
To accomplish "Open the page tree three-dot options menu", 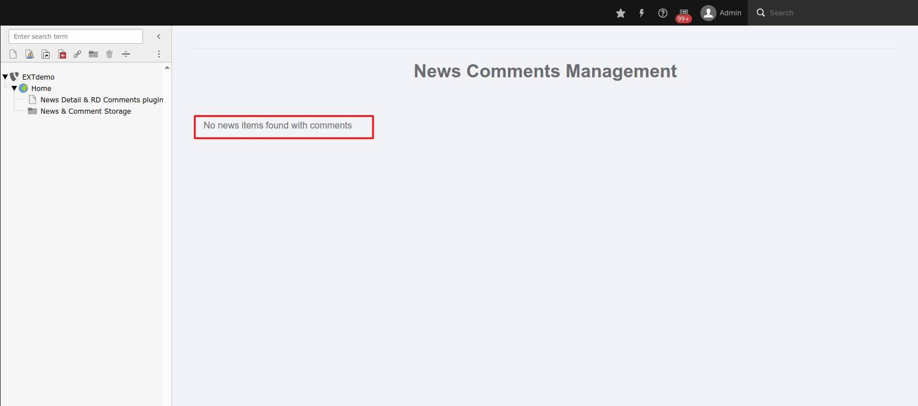I will [x=159, y=54].
